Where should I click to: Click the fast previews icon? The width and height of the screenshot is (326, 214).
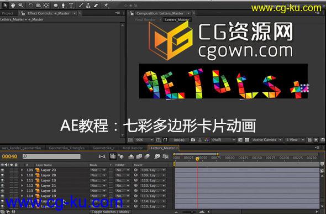(316, 140)
